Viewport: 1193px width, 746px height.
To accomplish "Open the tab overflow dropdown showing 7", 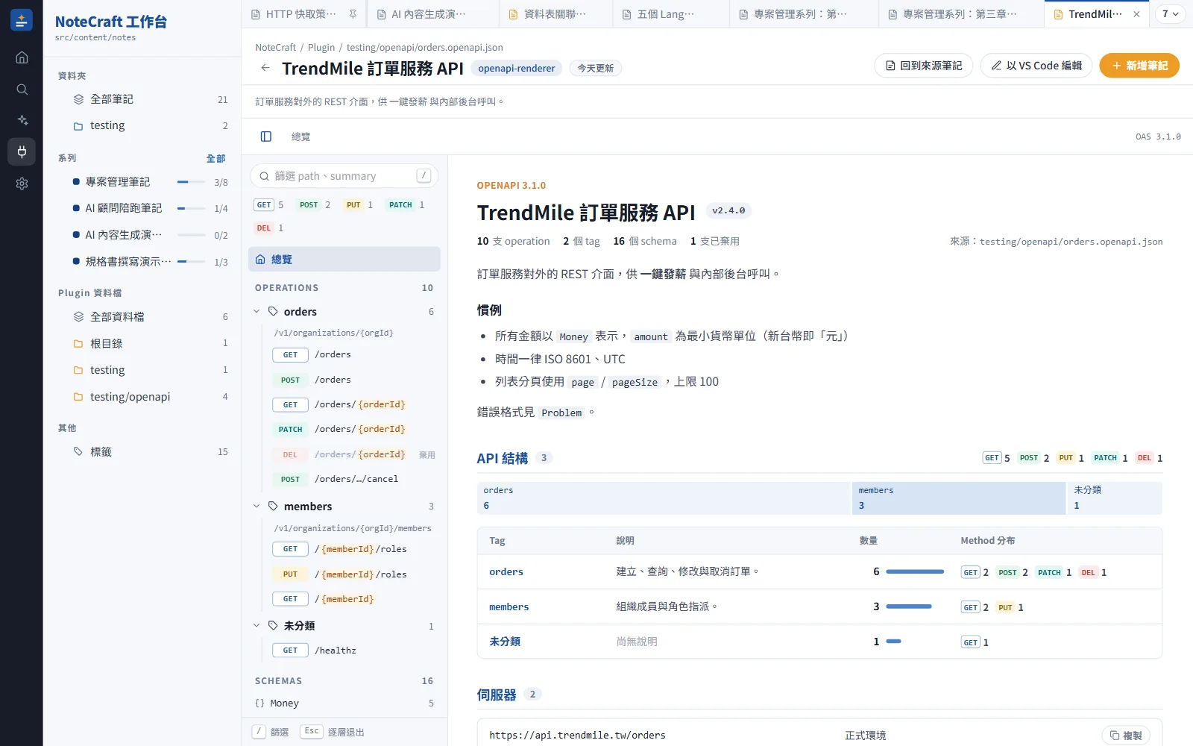I will (1170, 14).
